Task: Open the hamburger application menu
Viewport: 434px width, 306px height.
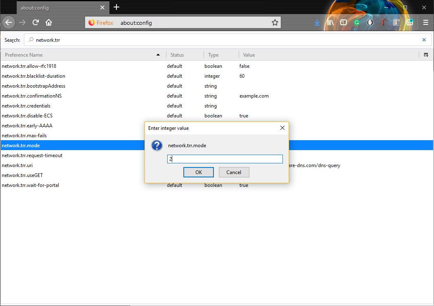Action: (x=426, y=23)
